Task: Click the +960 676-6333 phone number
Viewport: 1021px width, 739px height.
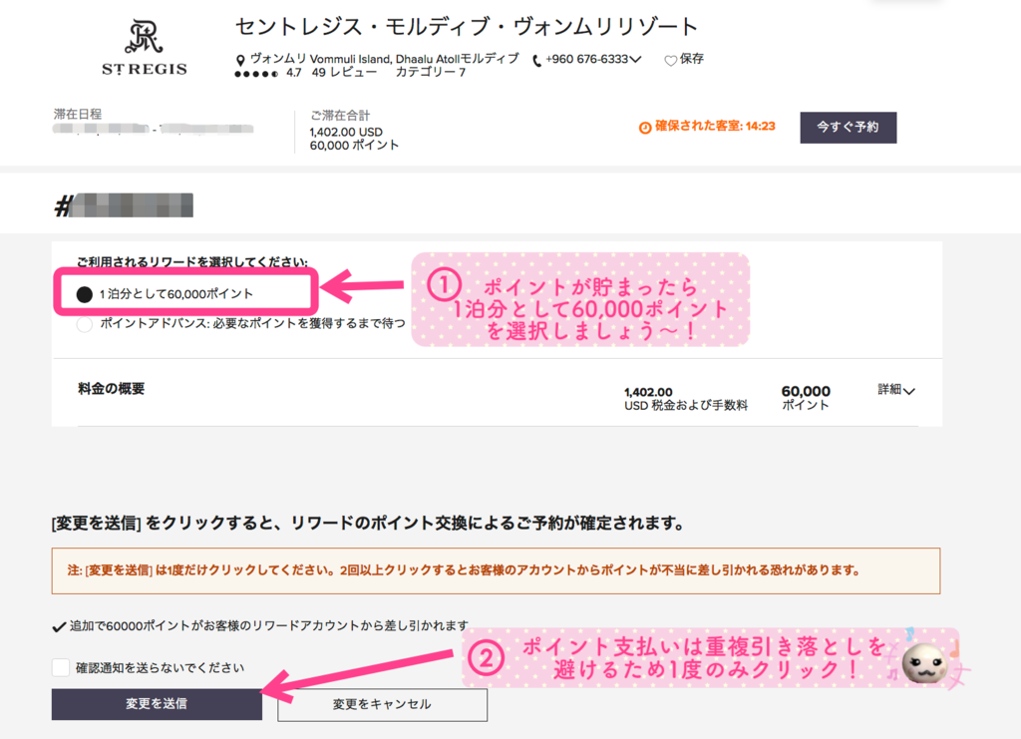Action: (x=586, y=59)
